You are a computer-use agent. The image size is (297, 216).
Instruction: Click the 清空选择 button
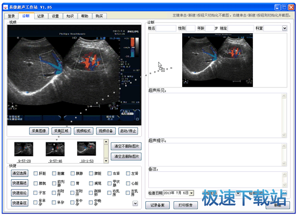(x=20, y=173)
